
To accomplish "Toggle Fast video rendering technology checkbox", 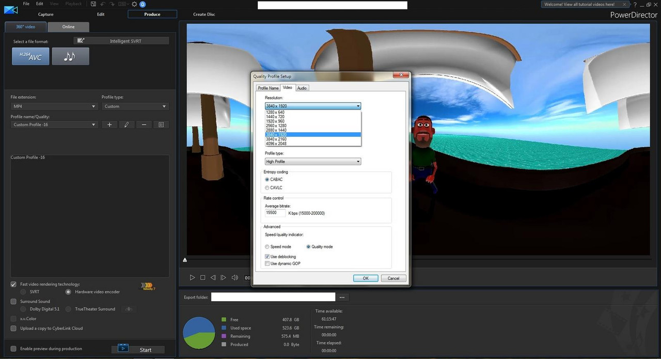I will (13, 284).
